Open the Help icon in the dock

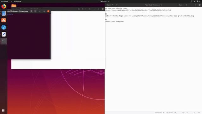pyautogui.click(x=3, y=27)
